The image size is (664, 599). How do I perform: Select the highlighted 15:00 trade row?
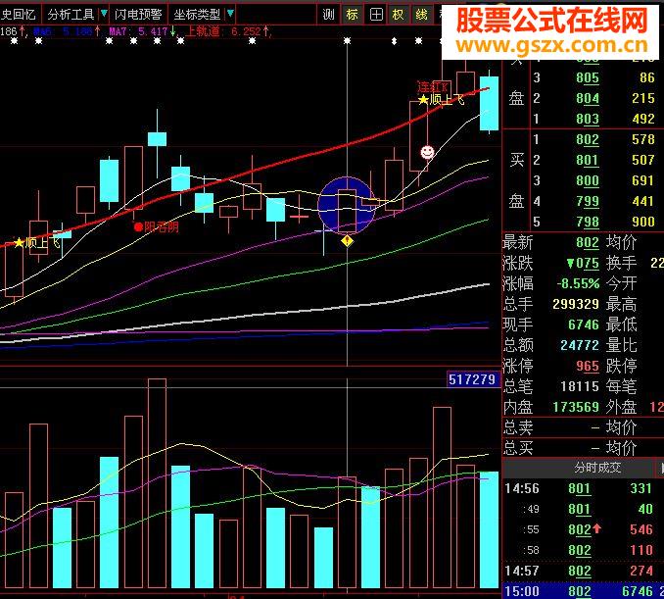pos(583,591)
